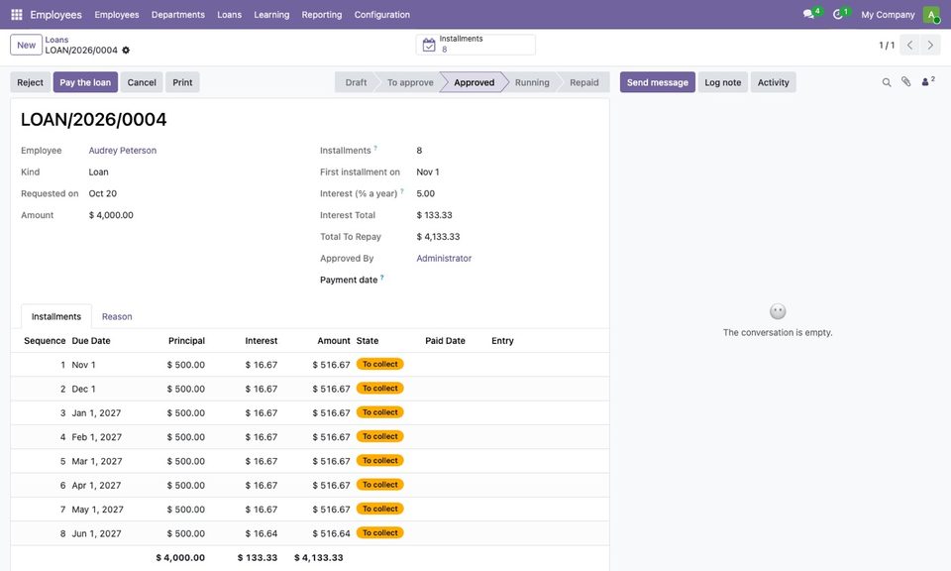
Task: Sort by Interest column header
Action: click(x=262, y=341)
